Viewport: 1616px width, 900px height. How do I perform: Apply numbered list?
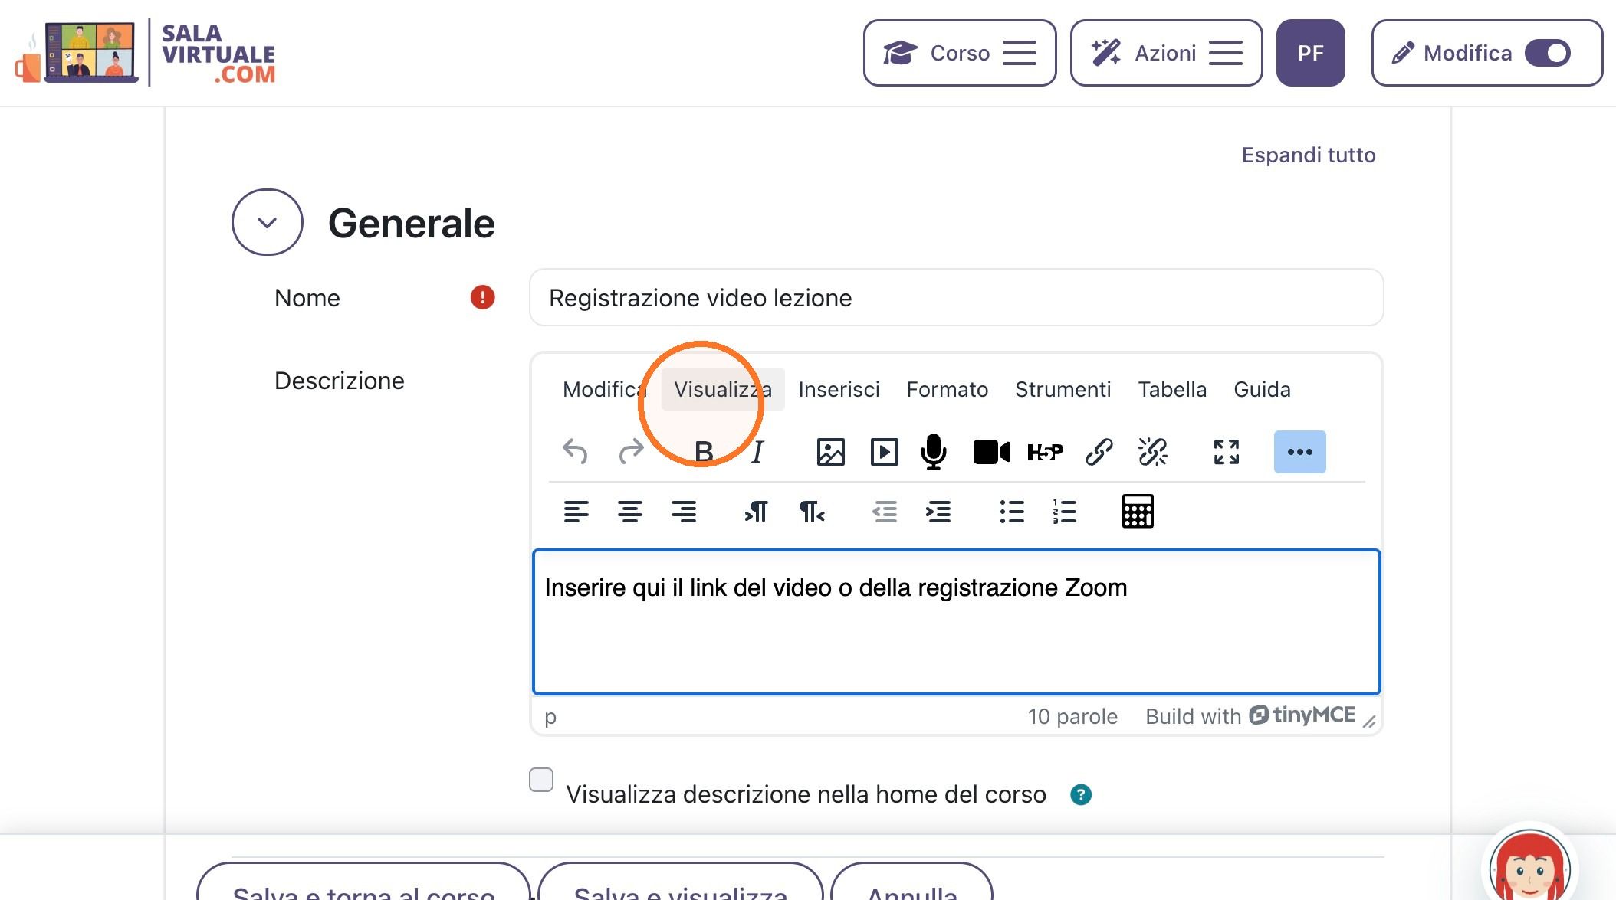click(1065, 512)
